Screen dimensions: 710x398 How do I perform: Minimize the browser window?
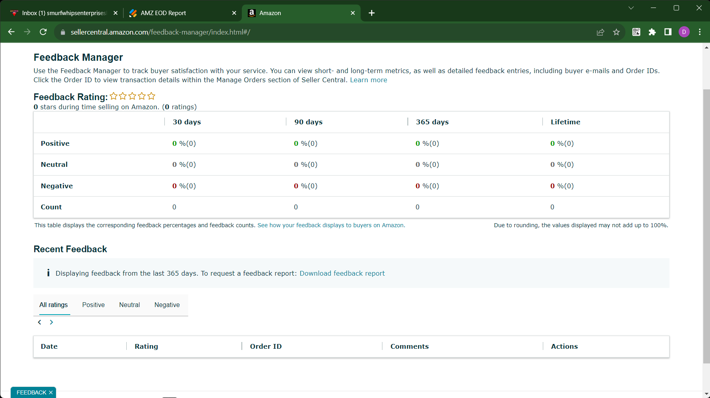coord(654,8)
